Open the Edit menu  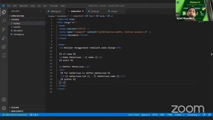coord(15,6)
